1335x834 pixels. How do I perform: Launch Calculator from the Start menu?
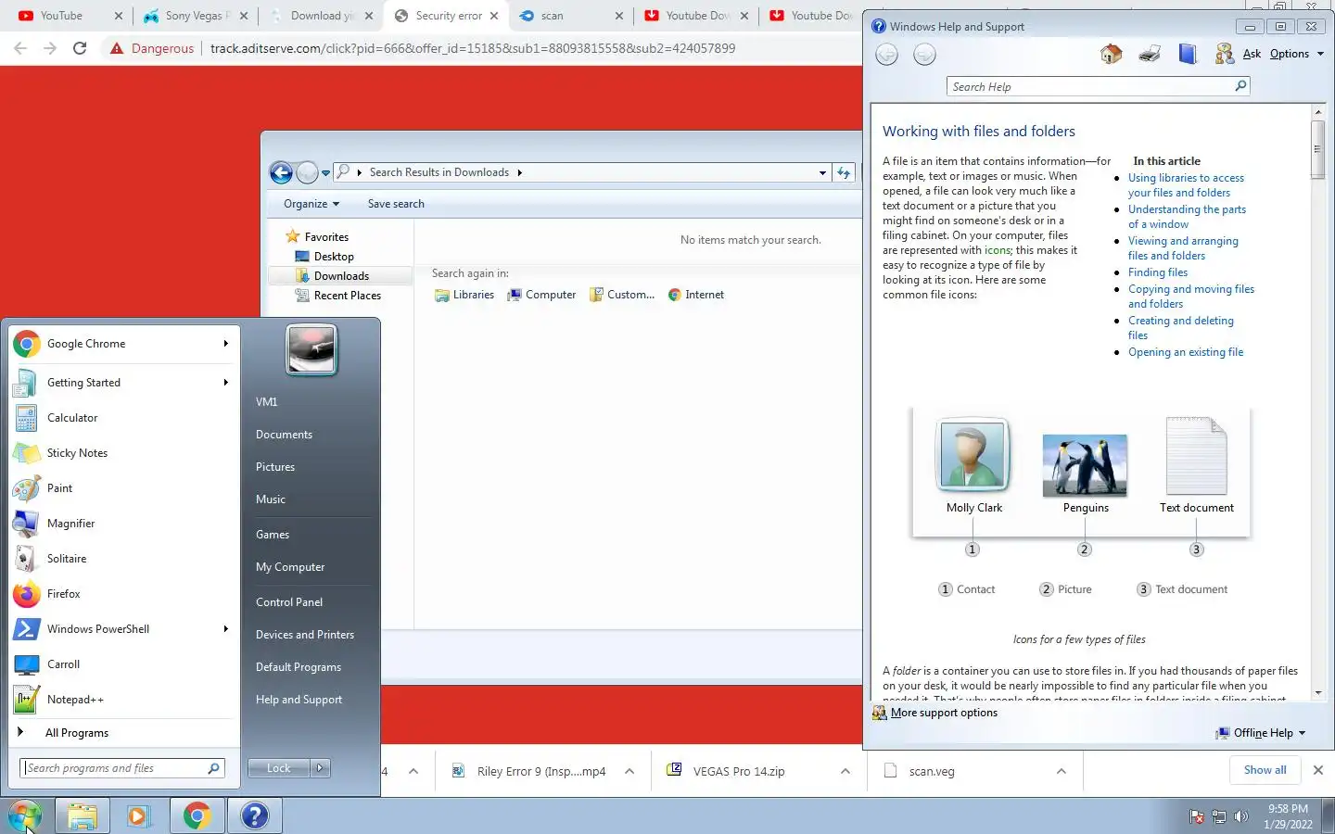pyautogui.click(x=121, y=418)
